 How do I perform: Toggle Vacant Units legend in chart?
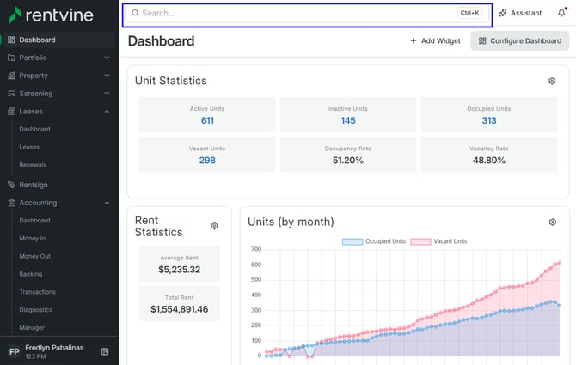439,241
